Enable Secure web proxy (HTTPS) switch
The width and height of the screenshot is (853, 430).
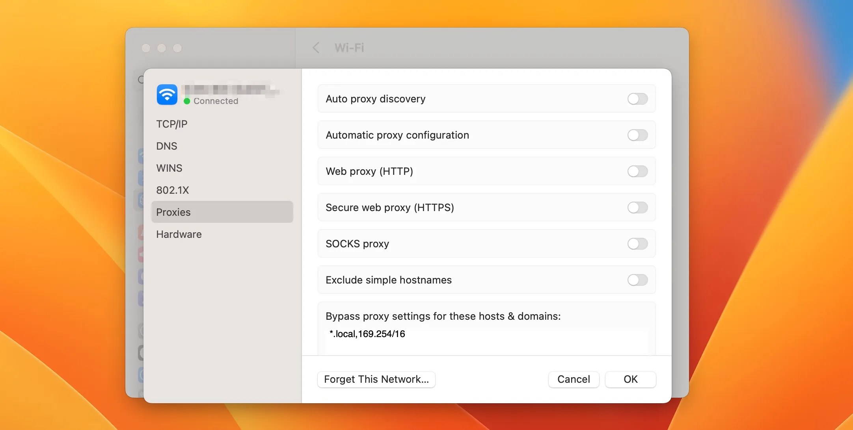point(637,208)
